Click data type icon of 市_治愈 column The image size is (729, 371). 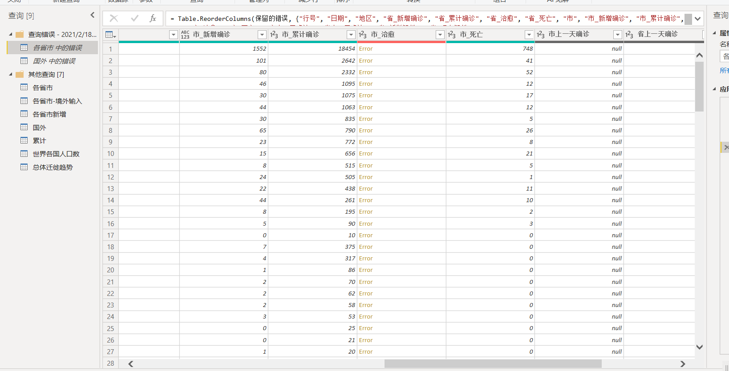click(x=363, y=35)
